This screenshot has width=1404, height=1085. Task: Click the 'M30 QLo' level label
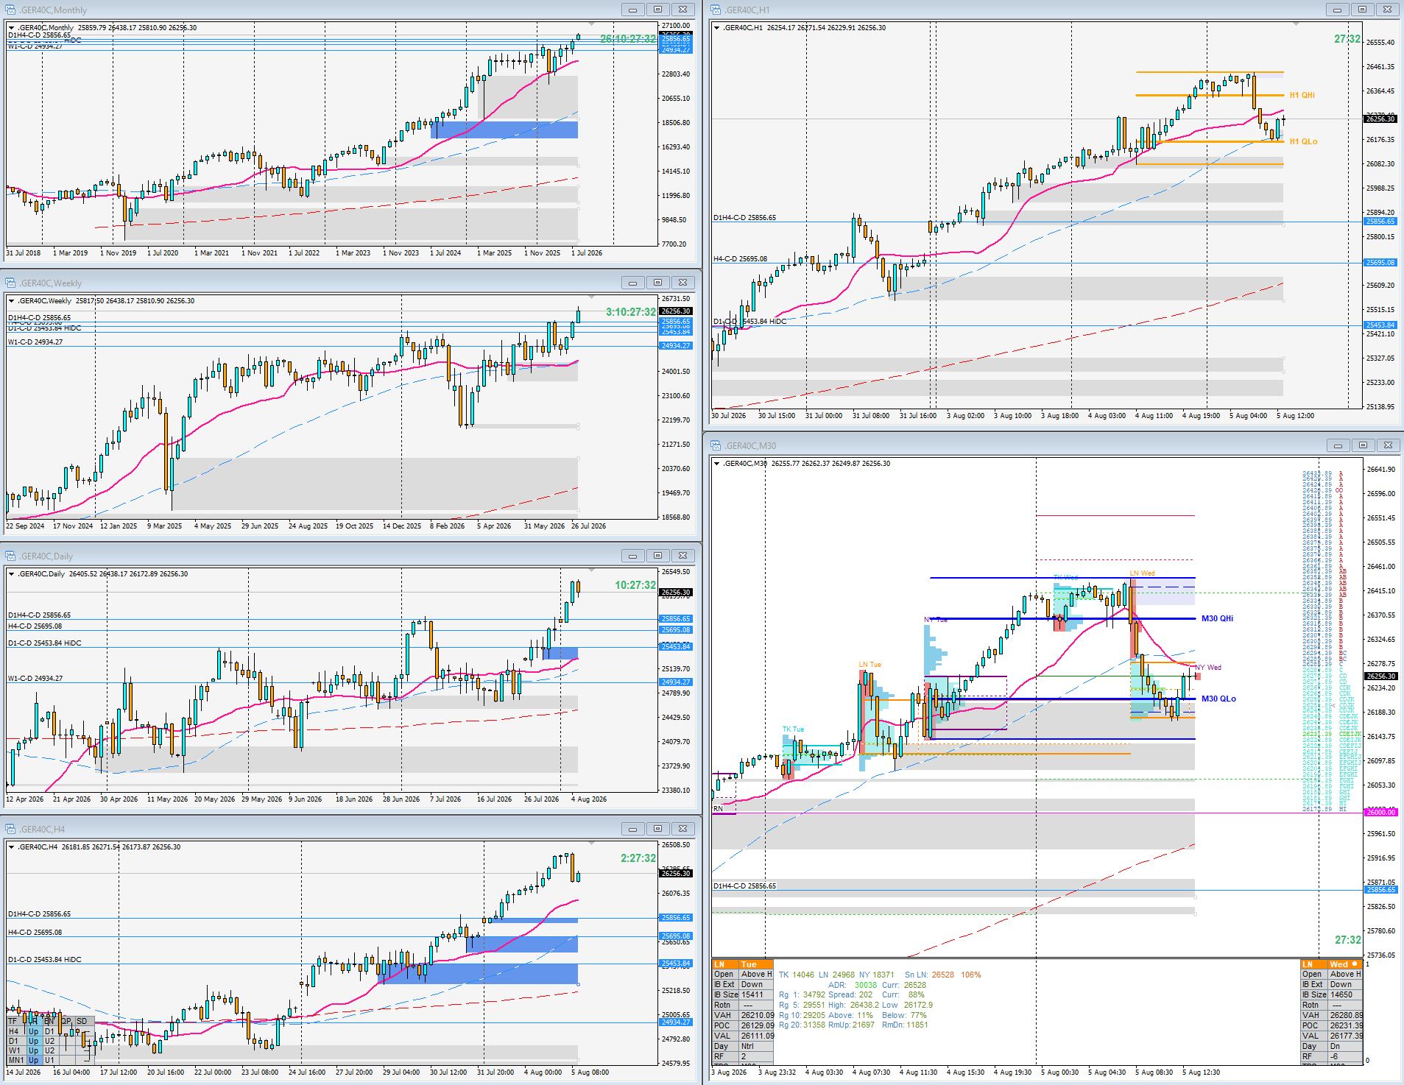(x=1218, y=699)
